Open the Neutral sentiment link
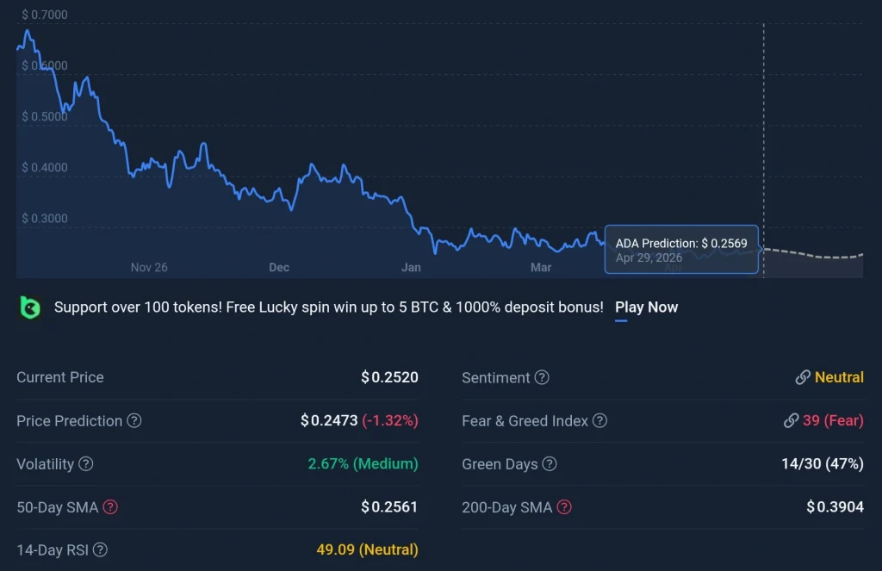The height and width of the screenshot is (571, 882). (x=839, y=377)
